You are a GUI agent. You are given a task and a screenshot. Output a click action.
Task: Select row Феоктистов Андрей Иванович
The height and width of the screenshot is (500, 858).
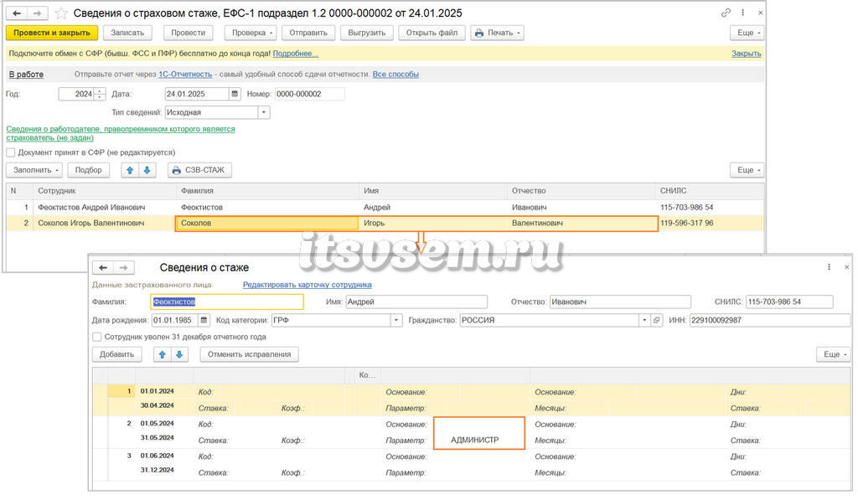(x=385, y=208)
